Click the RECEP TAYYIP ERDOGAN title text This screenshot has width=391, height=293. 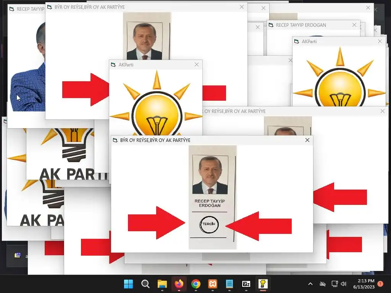(301, 25)
